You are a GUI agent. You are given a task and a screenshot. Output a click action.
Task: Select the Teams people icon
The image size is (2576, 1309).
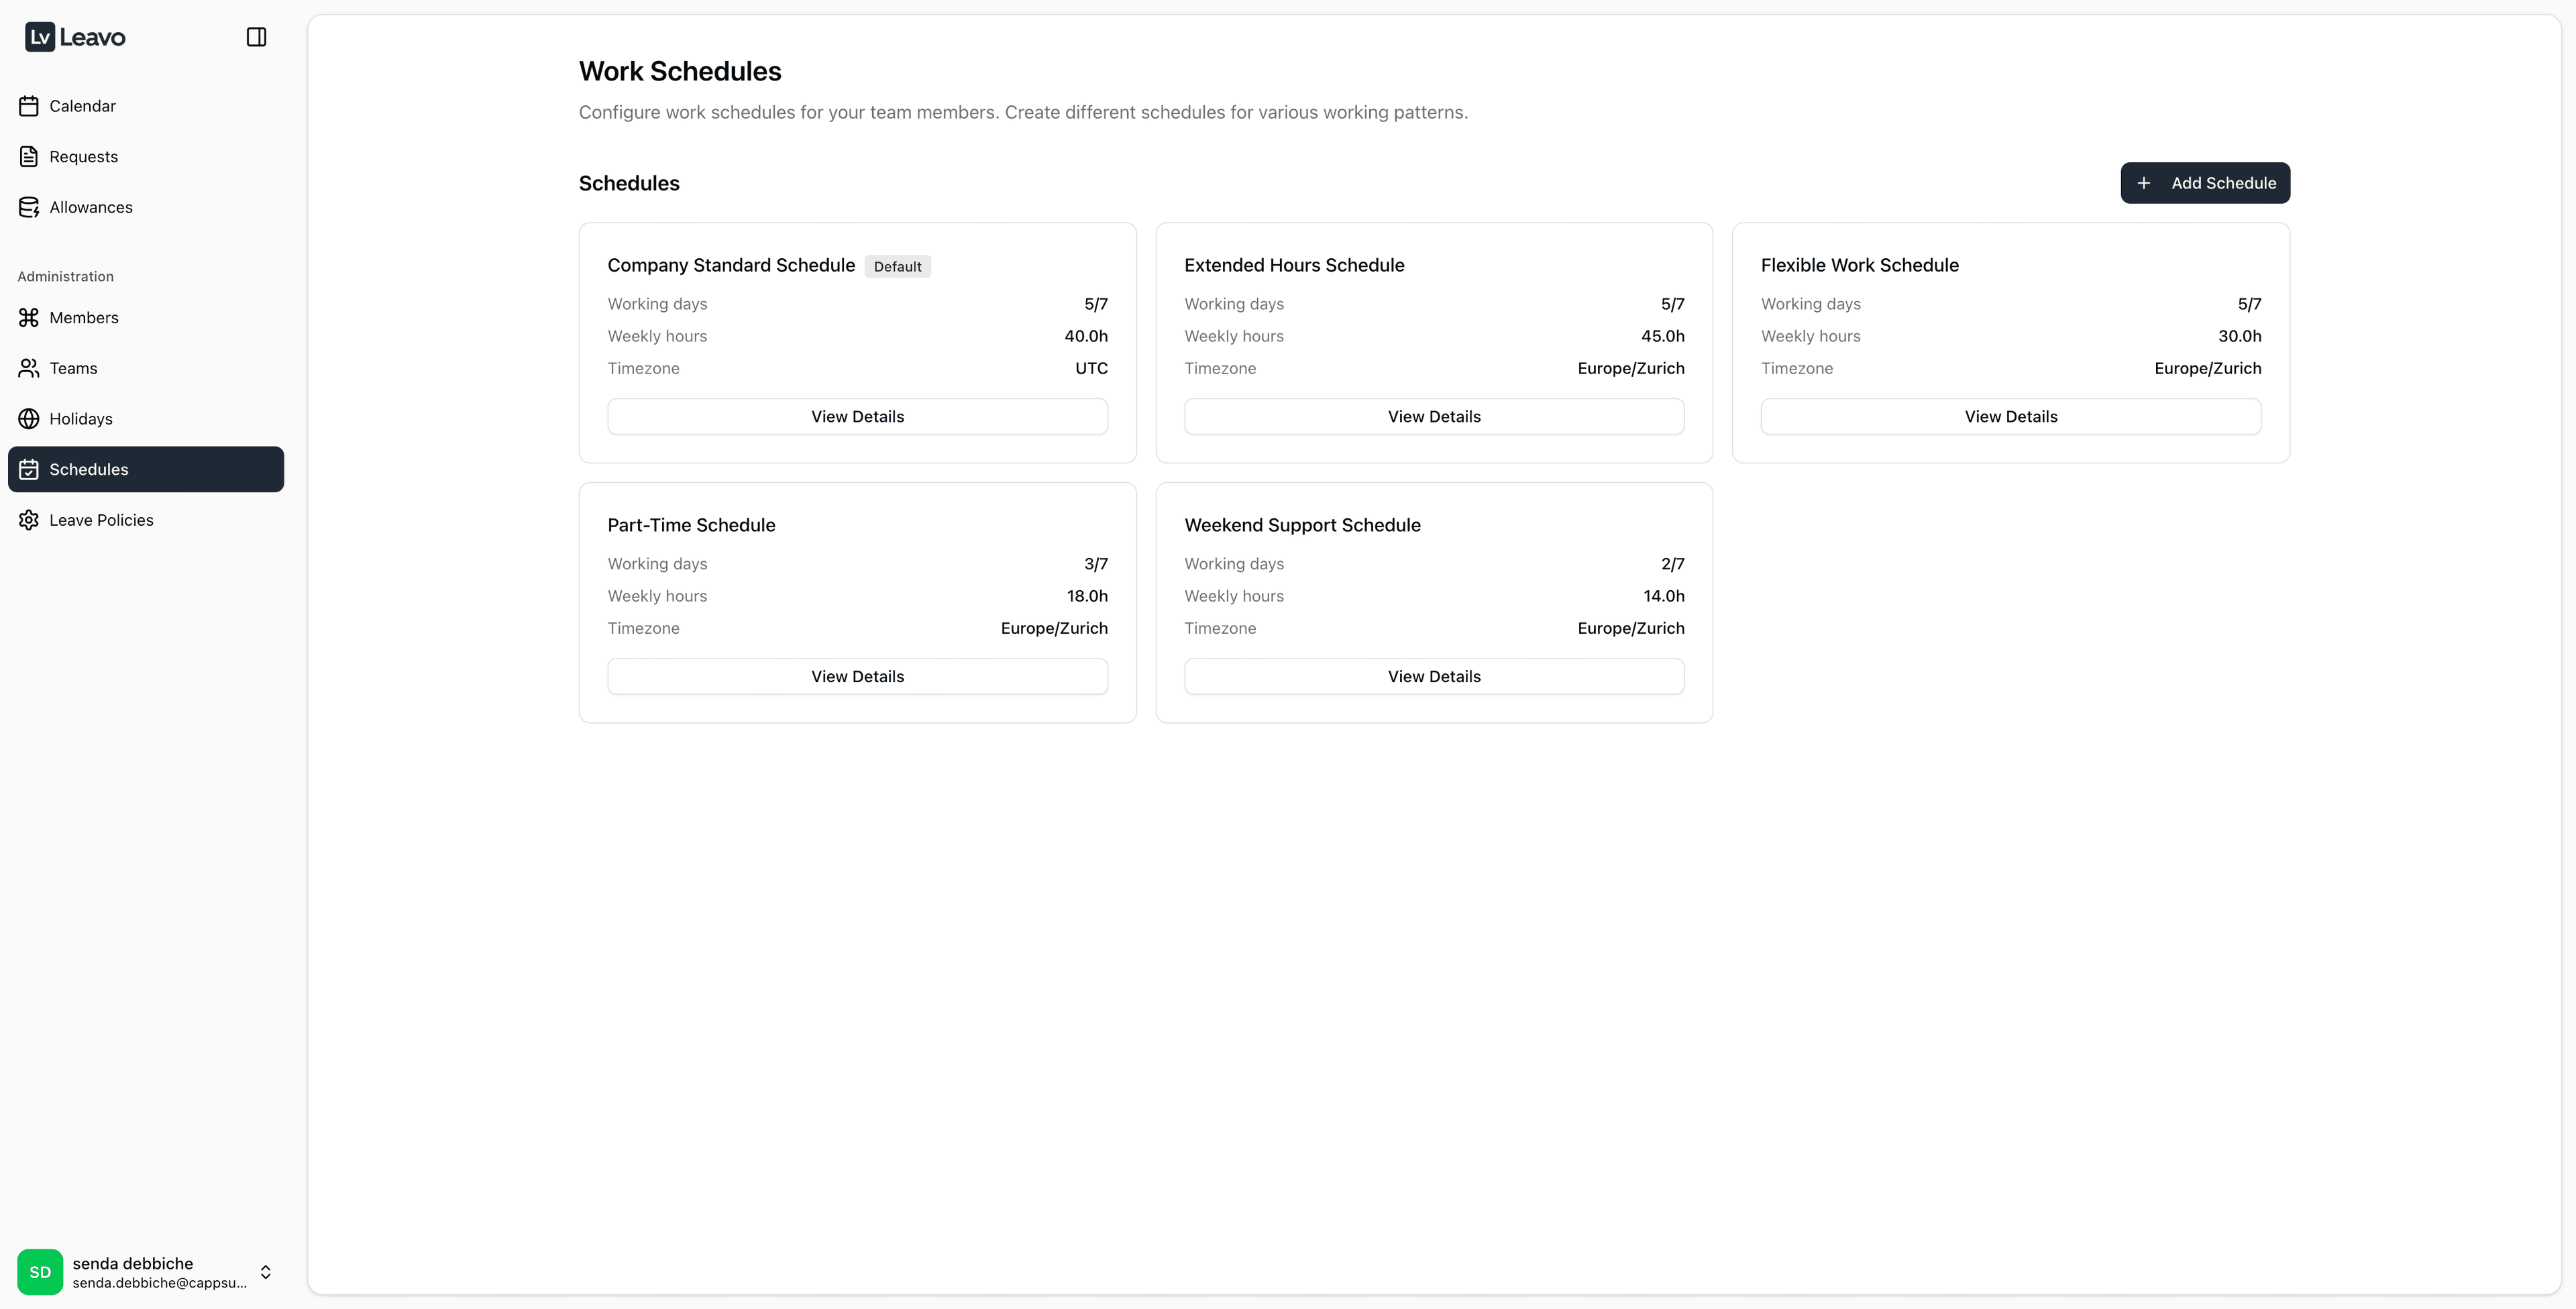[29, 368]
